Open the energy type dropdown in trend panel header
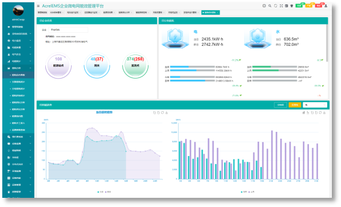The image size is (341, 207). [315, 105]
